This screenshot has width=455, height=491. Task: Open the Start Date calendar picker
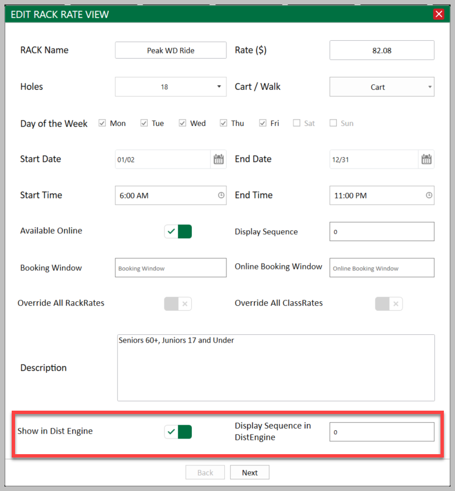(x=219, y=159)
